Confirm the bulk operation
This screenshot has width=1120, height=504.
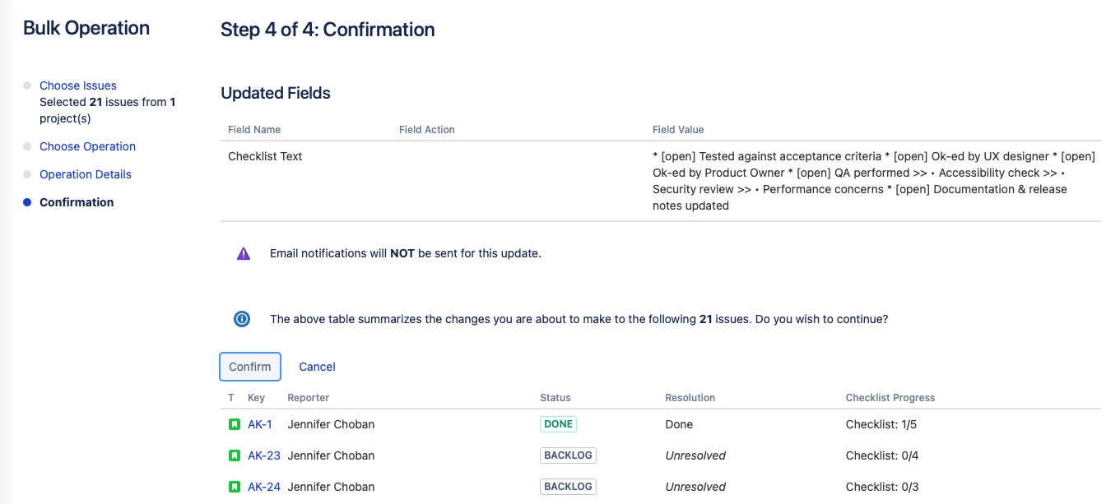click(x=250, y=367)
